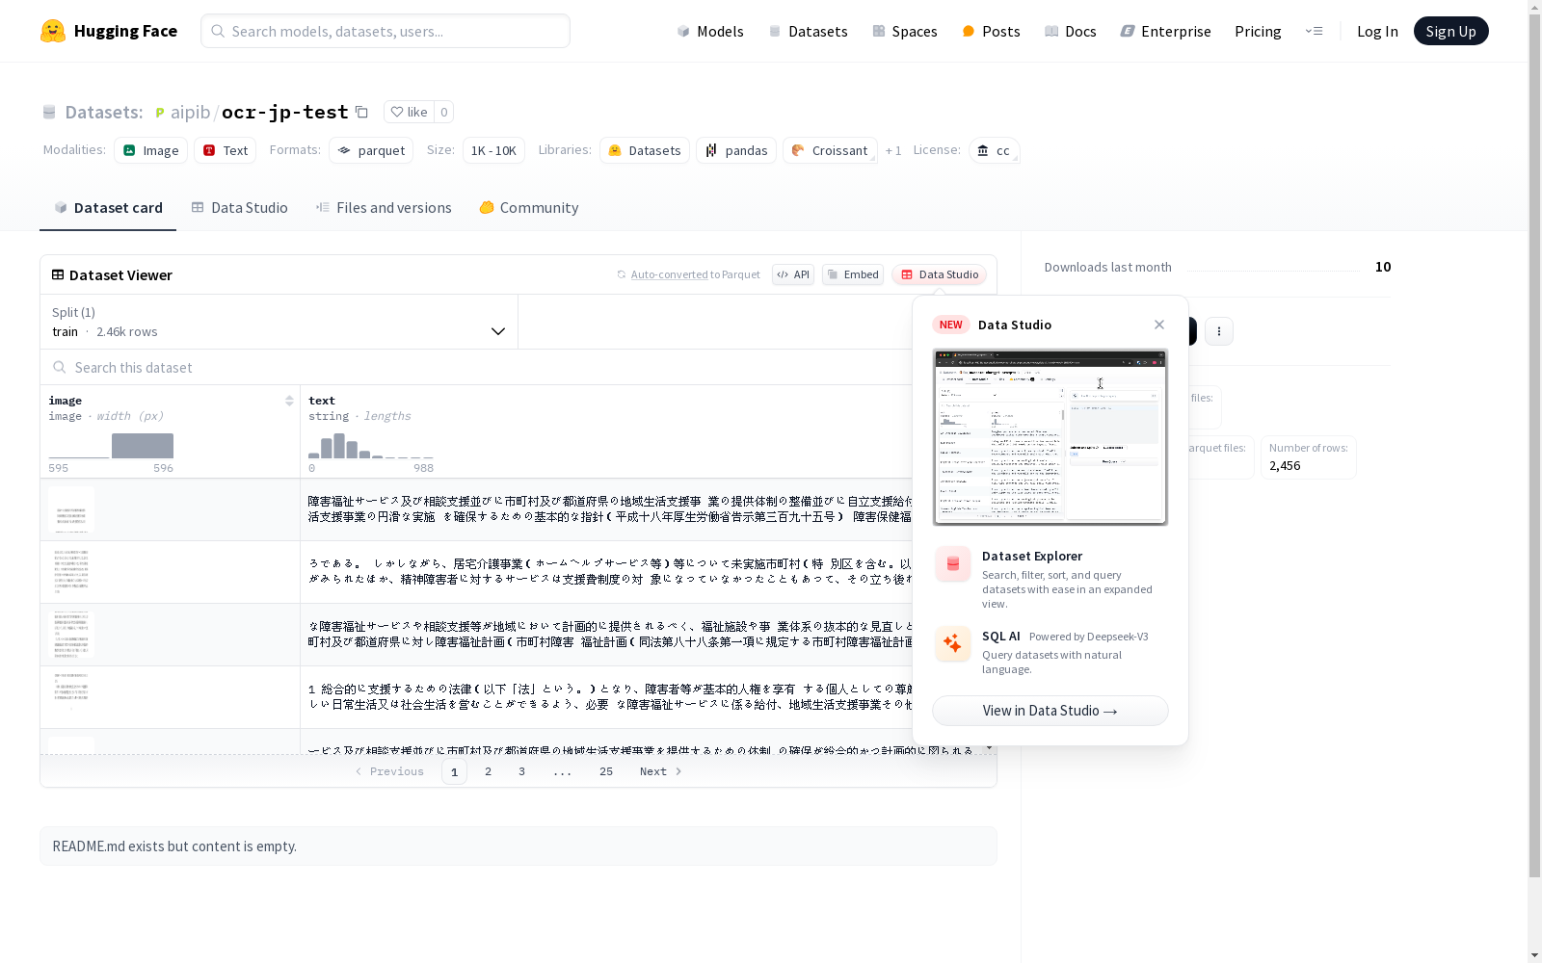Viewport: 1542px width, 963px height.
Task: Select current page 1 in pagination
Action: pyautogui.click(x=455, y=771)
